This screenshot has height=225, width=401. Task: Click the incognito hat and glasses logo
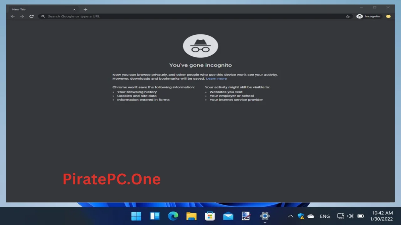[200, 46]
